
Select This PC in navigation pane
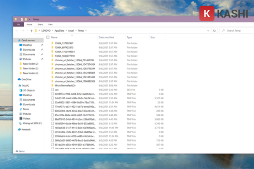pyautogui.click(x=25, y=85)
